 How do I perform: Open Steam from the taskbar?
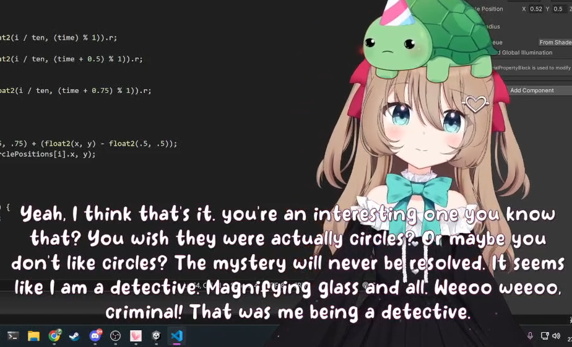point(74,336)
